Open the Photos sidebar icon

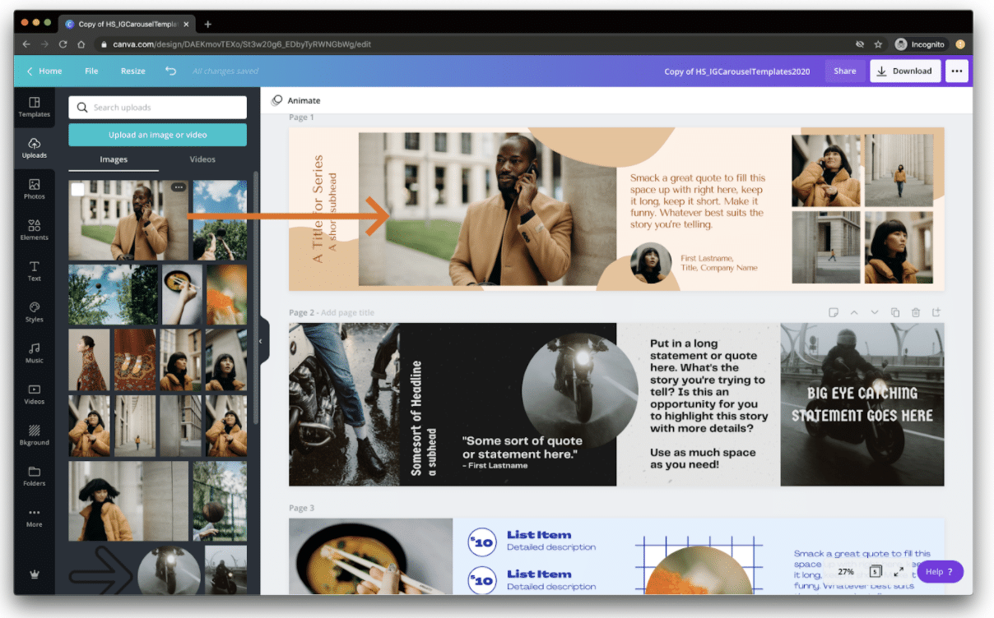point(34,189)
